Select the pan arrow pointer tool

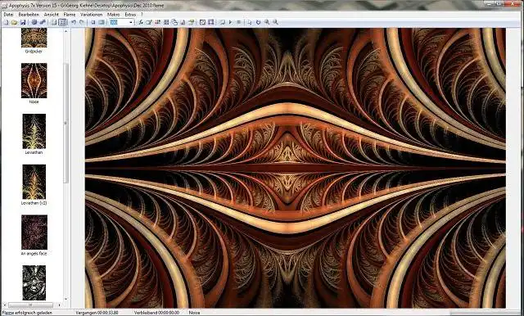coord(250,22)
